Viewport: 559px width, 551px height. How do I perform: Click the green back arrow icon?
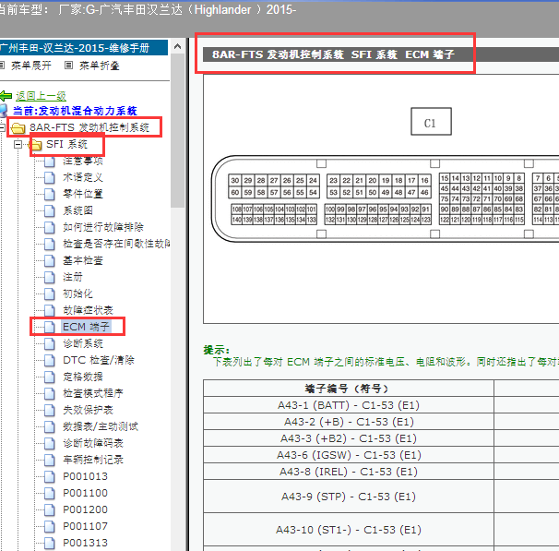click(x=6, y=96)
